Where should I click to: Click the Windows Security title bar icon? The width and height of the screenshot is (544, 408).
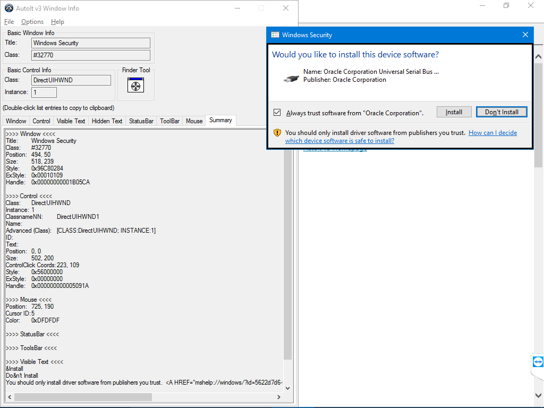[275, 35]
